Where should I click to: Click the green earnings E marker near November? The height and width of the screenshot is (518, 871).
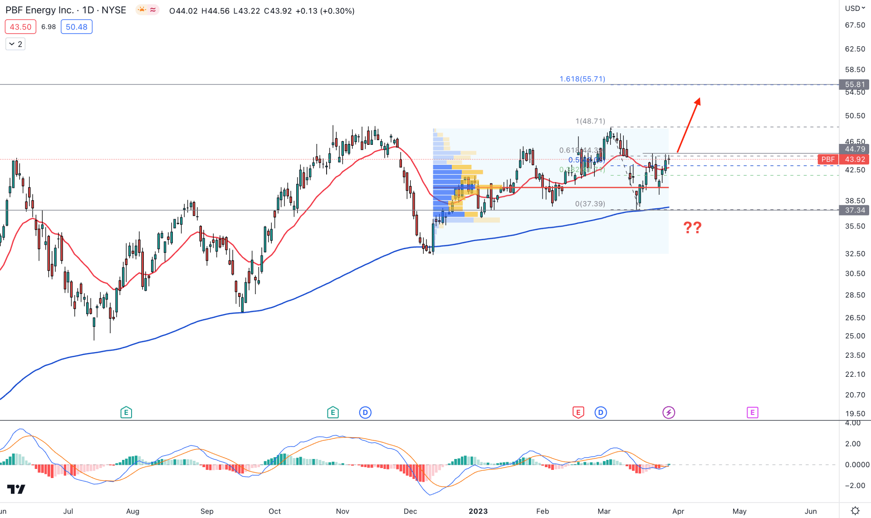coord(333,412)
